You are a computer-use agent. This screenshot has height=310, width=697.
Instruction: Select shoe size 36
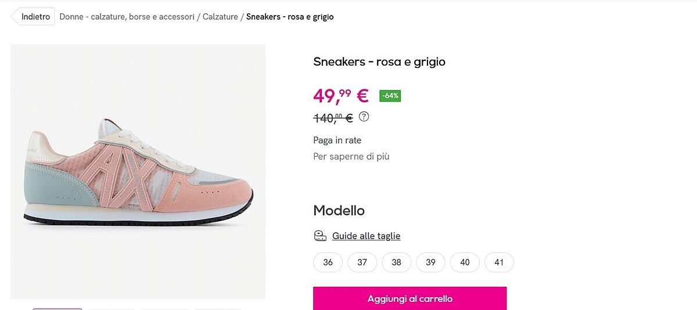328,262
